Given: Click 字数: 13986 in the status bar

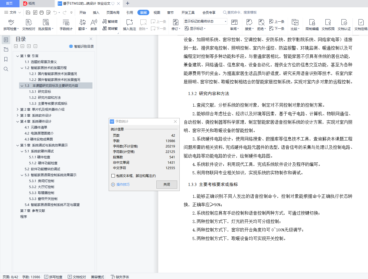Looking at the screenshot, I should click(x=31, y=277).
